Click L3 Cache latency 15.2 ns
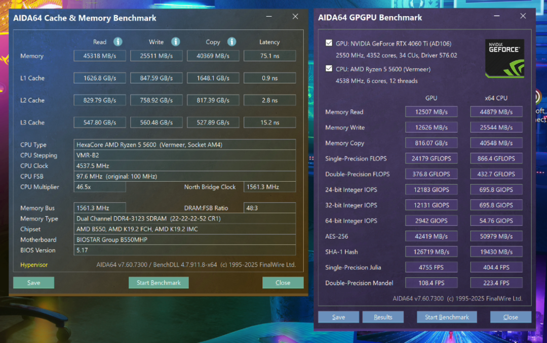This screenshot has width=547, height=343. tap(269, 123)
